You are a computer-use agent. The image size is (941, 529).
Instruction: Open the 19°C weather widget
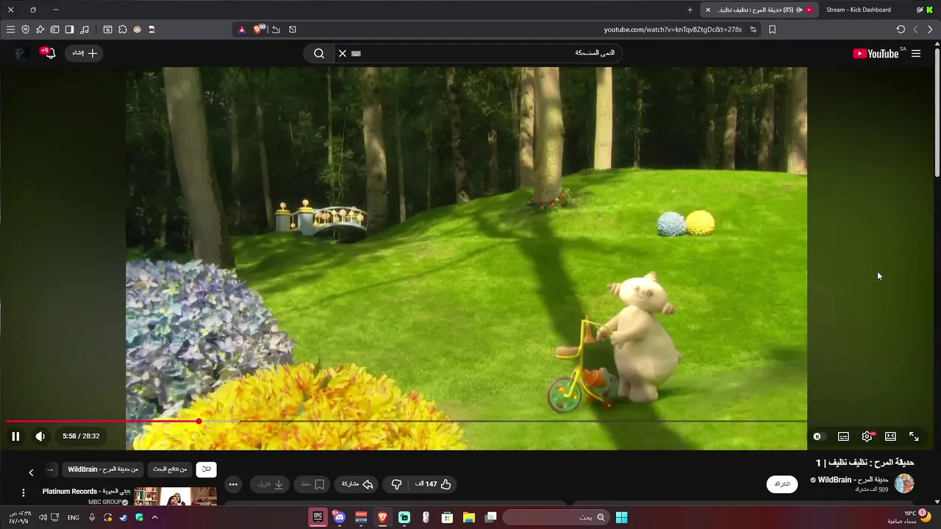[910, 517]
